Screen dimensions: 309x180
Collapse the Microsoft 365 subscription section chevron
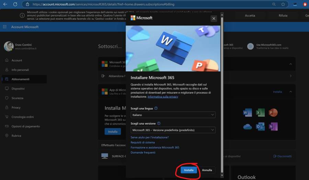point(290,64)
